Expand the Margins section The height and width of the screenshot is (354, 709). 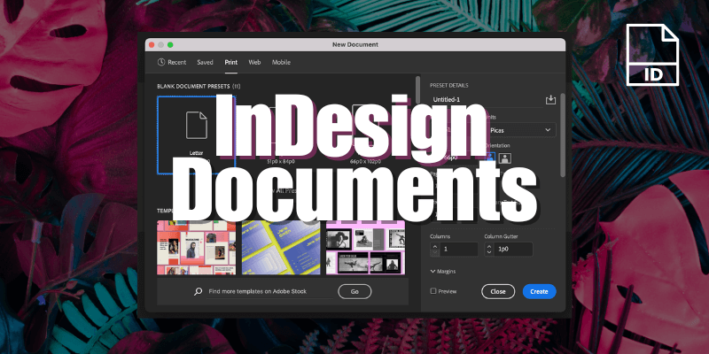[442, 272]
